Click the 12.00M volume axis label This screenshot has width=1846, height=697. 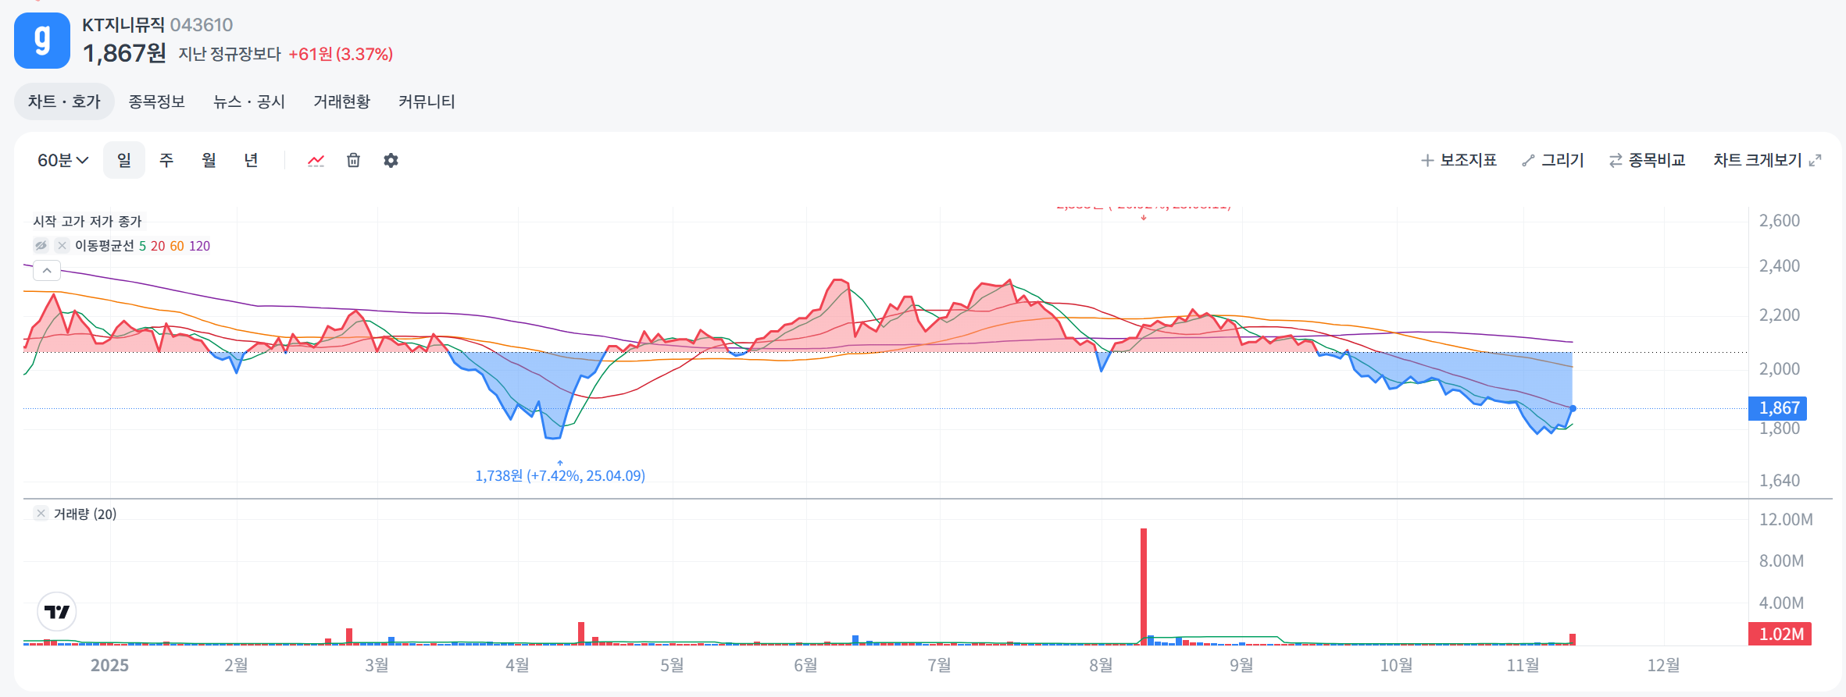click(1786, 520)
